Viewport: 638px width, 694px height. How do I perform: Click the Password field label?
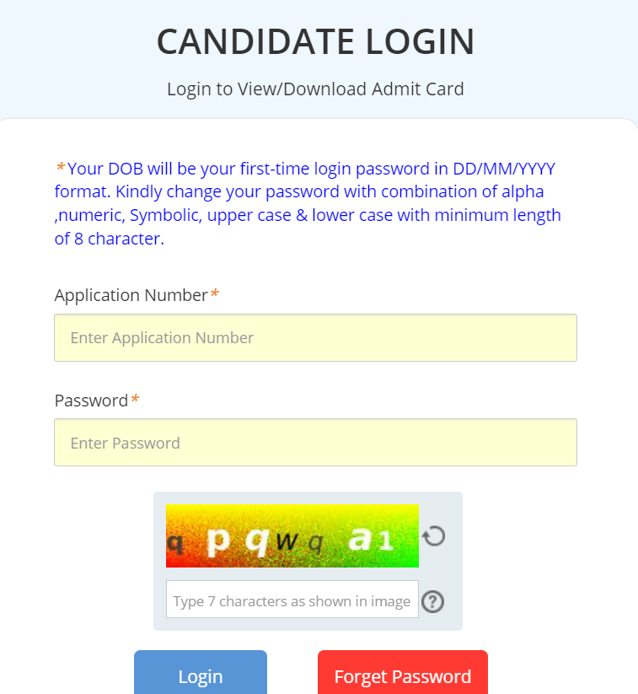click(x=91, y=400)
